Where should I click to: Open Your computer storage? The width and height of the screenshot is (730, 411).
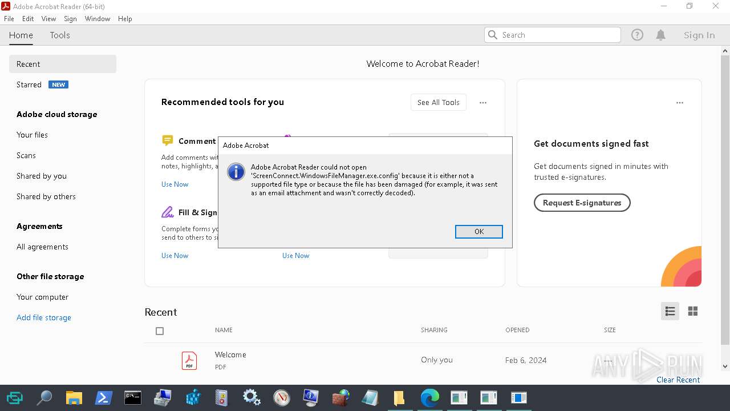click(x=42, y=297)
